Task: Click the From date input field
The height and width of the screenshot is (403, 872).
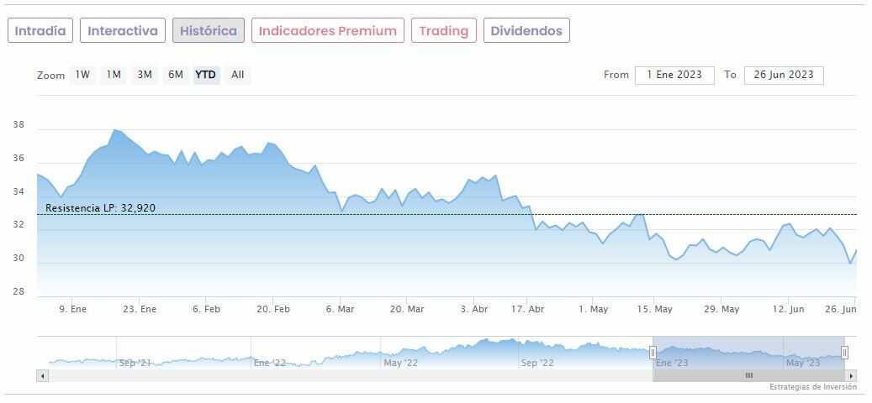Action: pyautogui.click(x=674, y=75)
